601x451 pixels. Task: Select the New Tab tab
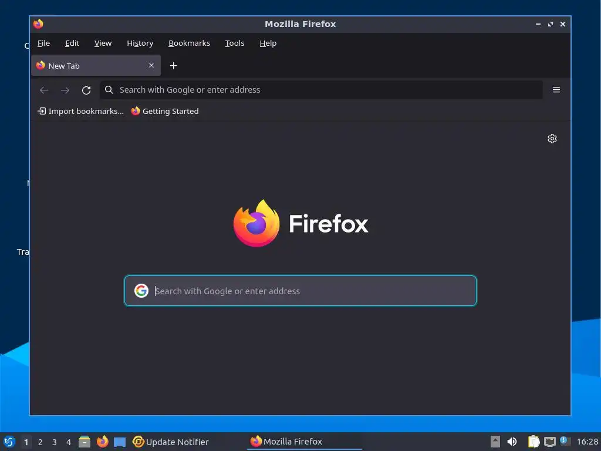click(96, 66)
